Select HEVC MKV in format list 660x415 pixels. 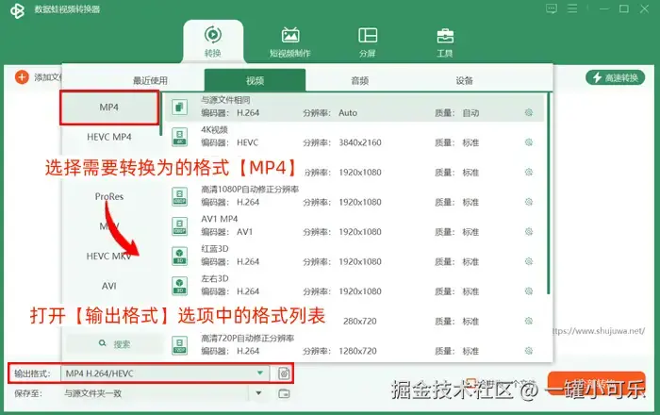pos(109,256)
